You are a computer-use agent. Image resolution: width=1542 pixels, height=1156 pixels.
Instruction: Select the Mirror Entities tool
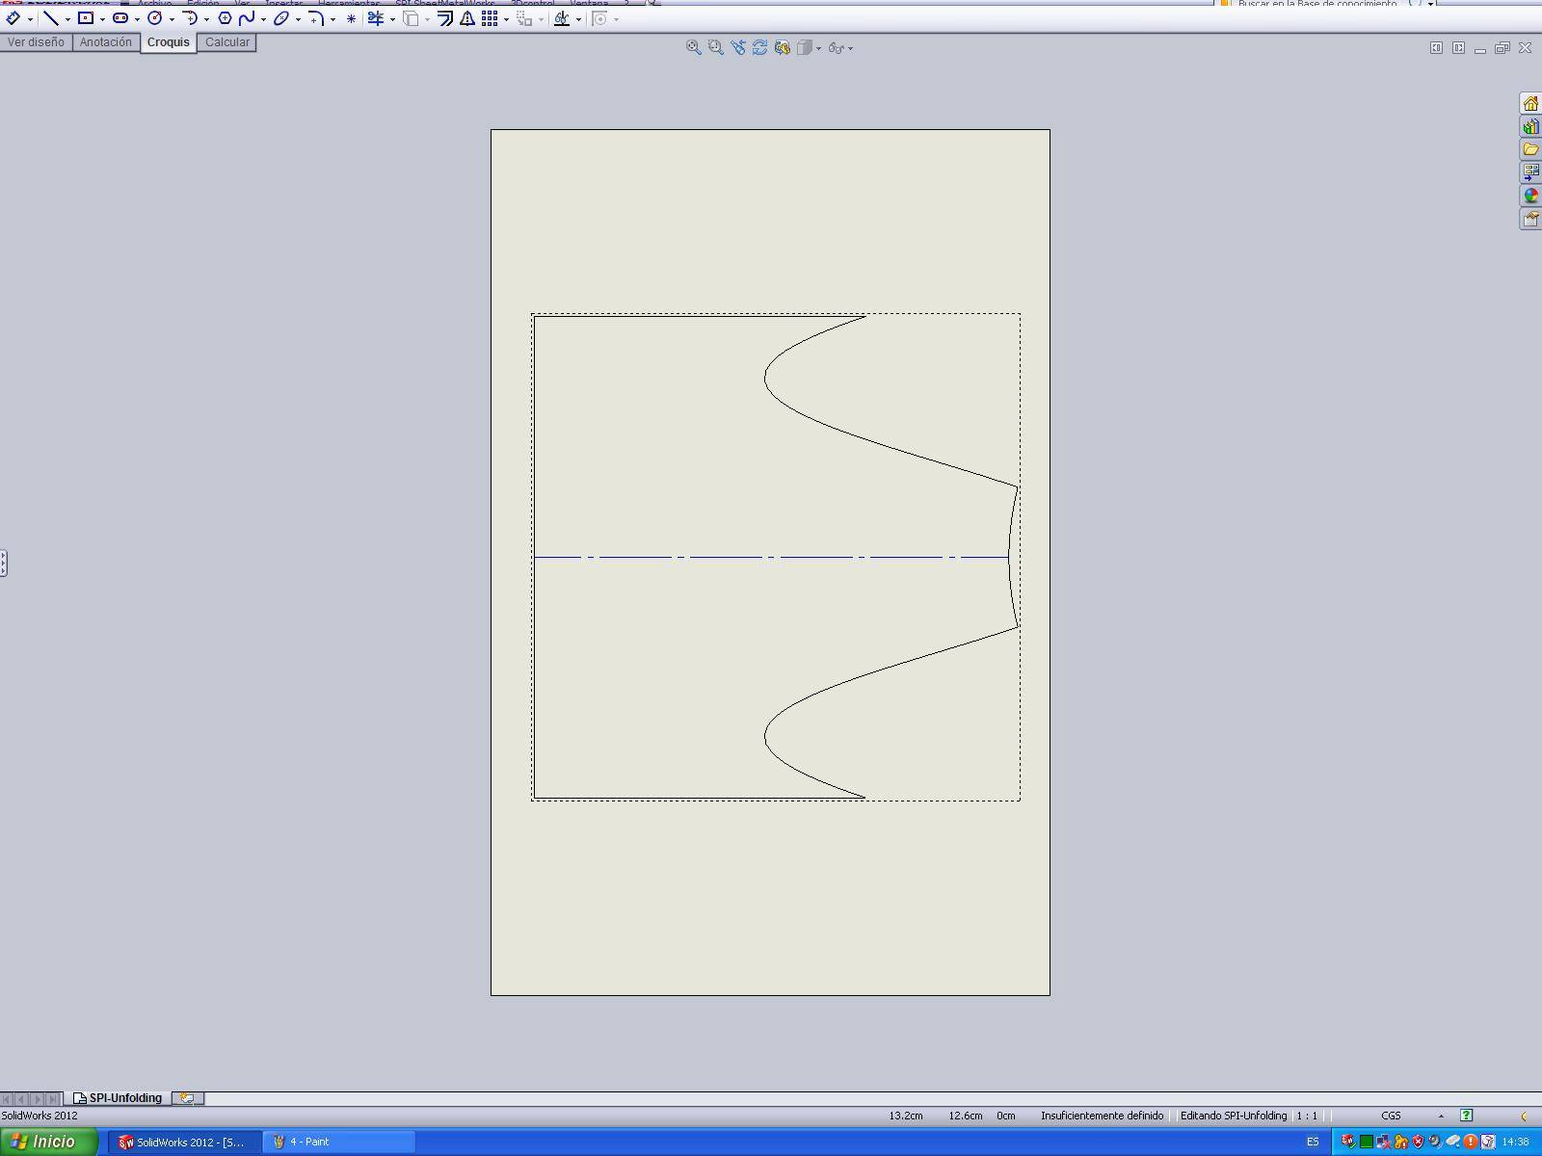[467, 18]
